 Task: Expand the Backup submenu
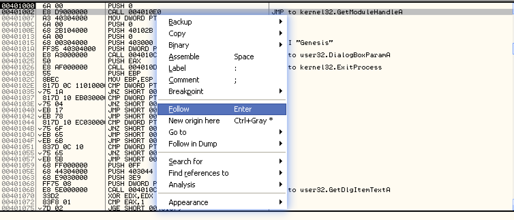coord(180,22)
